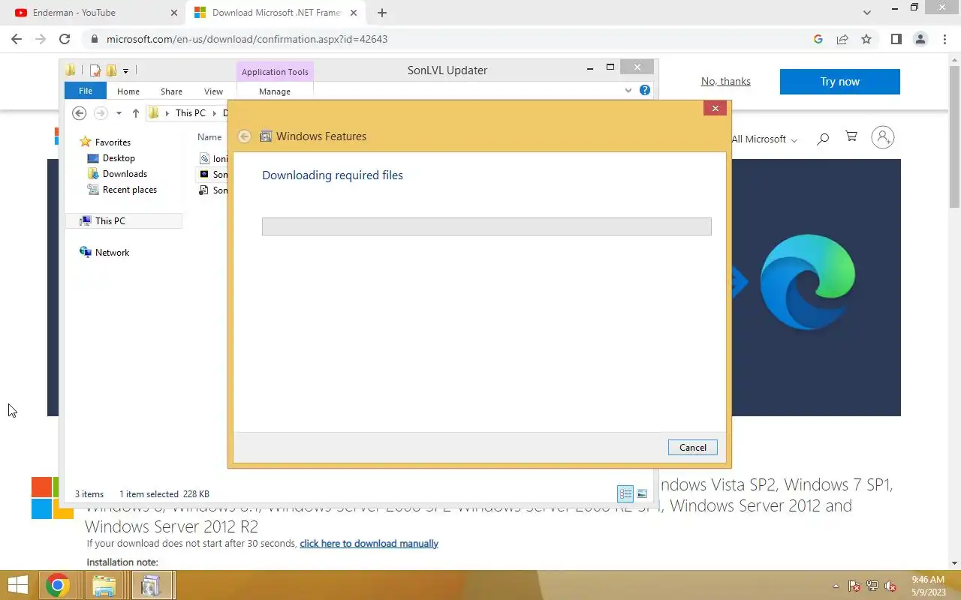
Task: Open Chrome's three-dot menu
Action: click(944, 39)
